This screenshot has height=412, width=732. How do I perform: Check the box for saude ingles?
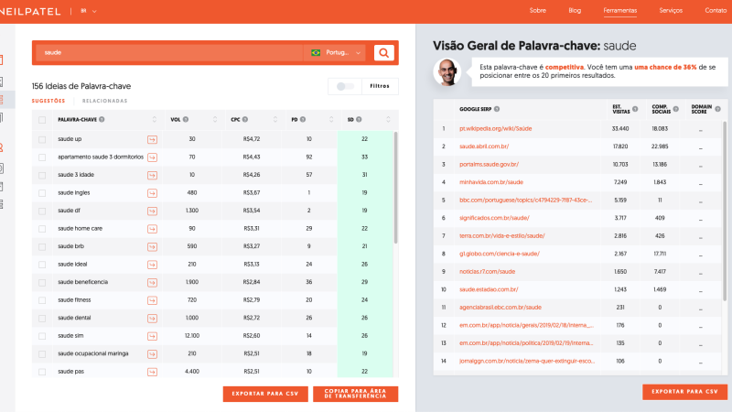tap(42, 193)
